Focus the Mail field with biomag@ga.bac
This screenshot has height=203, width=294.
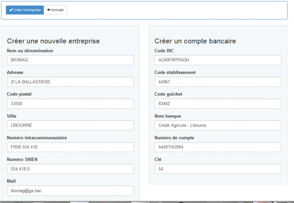tap(70, 191)
